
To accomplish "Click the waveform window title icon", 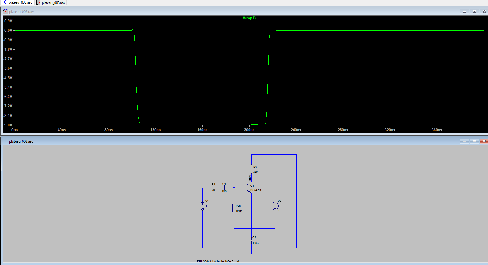I will [x=6, y=12].
